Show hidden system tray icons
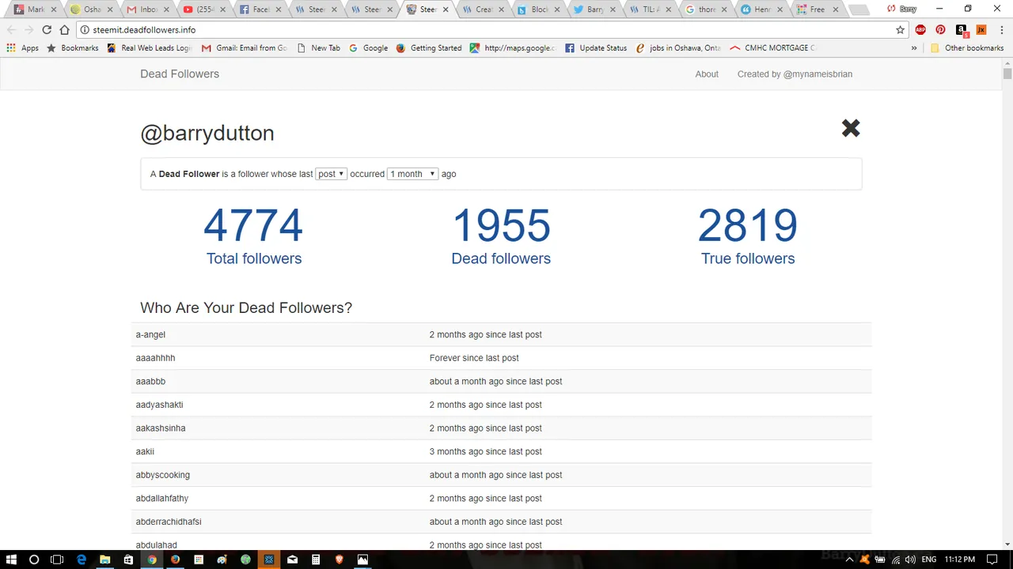 click(x=851, y=560)
